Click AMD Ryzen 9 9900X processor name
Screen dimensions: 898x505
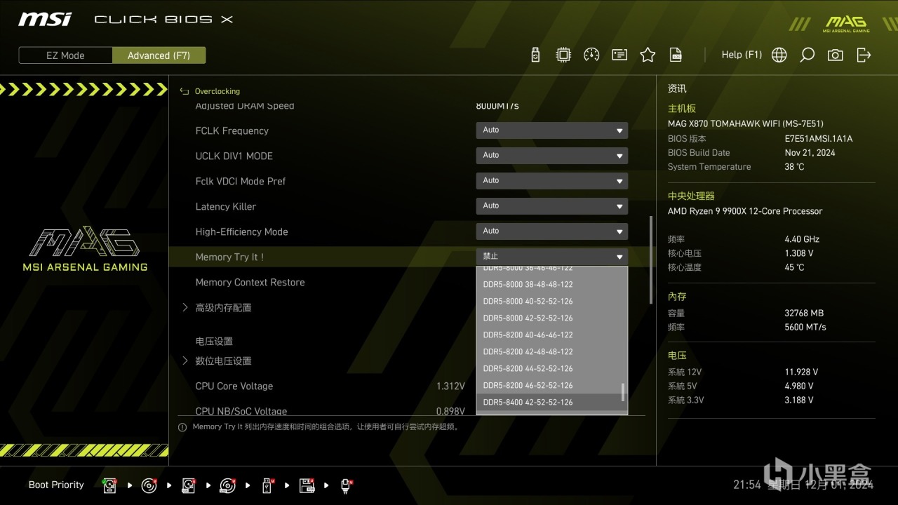click(x=745, y=210)
